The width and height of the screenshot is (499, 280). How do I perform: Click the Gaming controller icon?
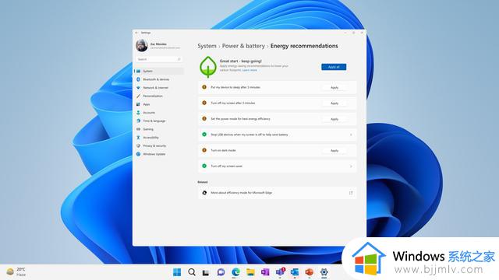point(139,129)
